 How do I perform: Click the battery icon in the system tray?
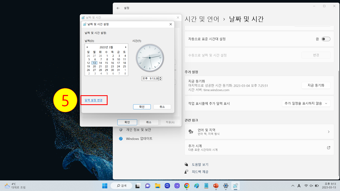pyautogui.click(x=316, y=186)
